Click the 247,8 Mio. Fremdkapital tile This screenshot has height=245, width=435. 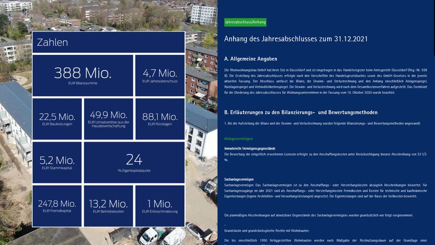(x=57, y=206)
